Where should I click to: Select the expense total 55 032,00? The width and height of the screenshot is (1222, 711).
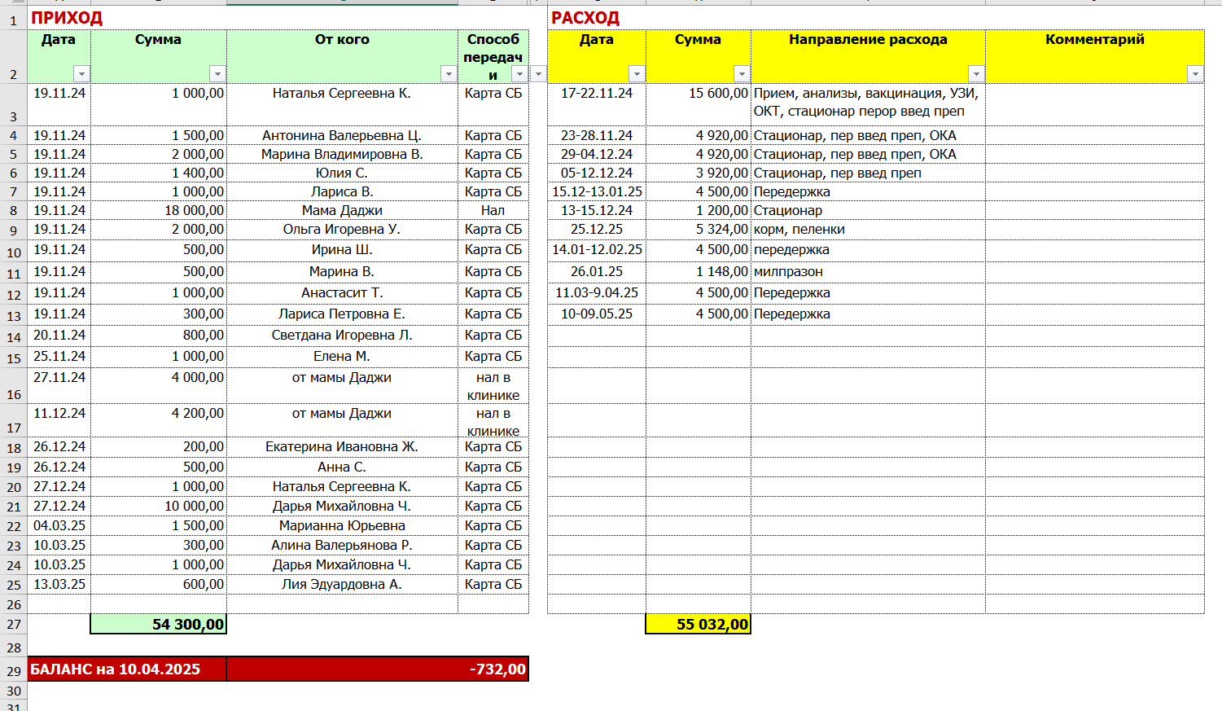[699, 625]
